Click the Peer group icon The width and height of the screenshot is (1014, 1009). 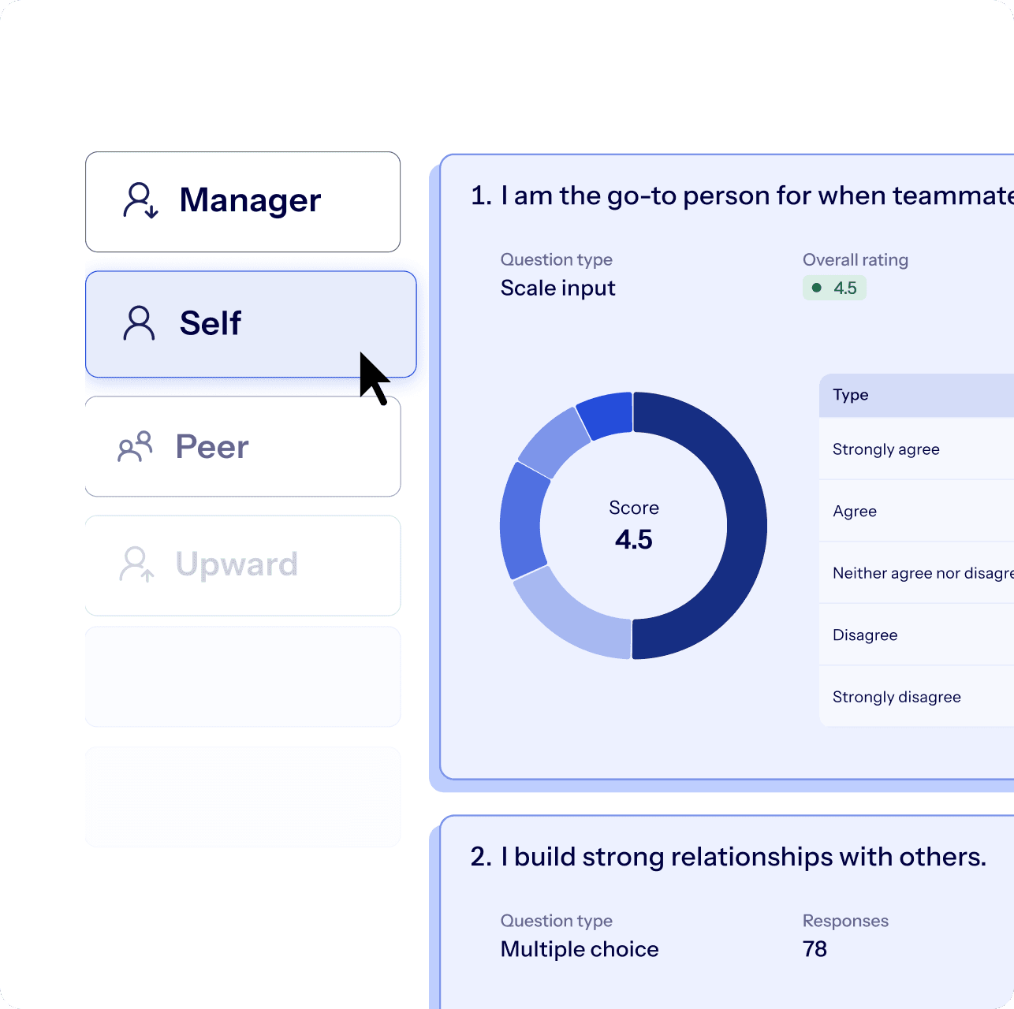135,447
